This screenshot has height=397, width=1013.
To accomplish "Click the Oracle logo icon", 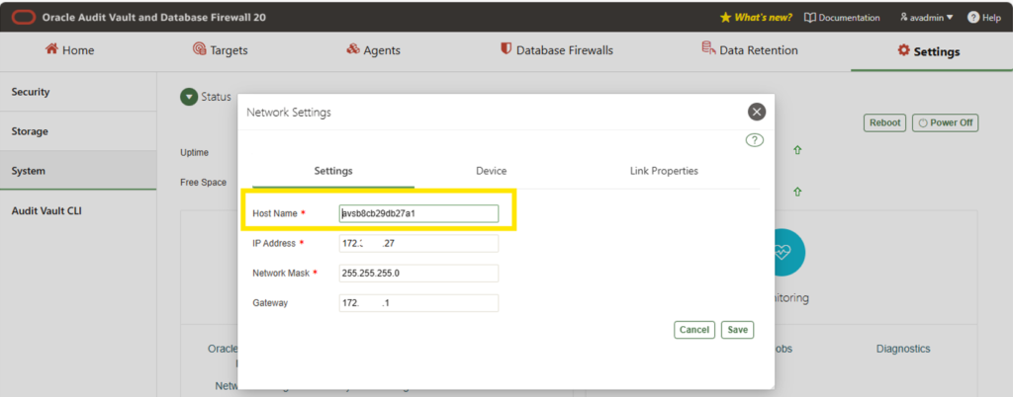I will [x=23, y=18].
